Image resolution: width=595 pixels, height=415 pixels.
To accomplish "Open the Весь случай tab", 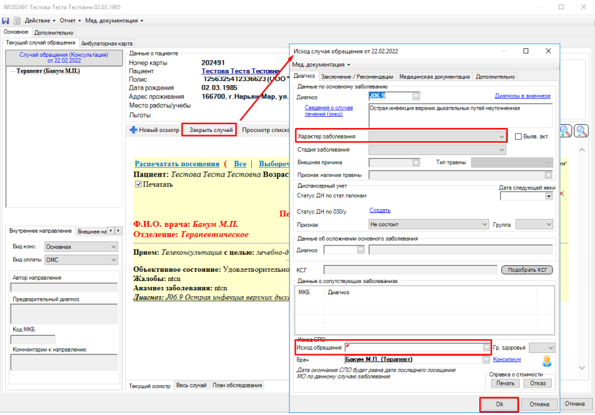I will (191, 385).
